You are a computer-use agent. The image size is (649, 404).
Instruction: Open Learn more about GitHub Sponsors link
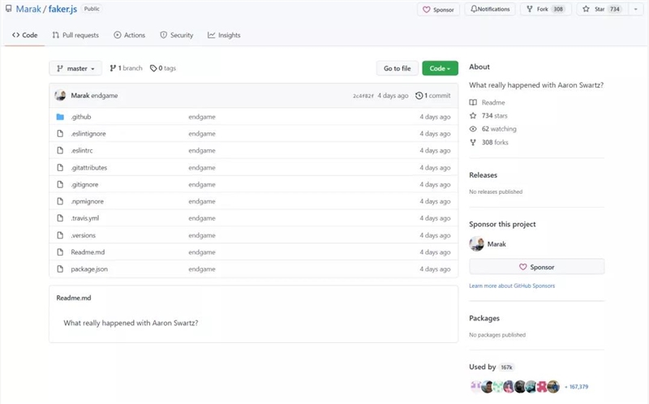[x=512, y=286]
